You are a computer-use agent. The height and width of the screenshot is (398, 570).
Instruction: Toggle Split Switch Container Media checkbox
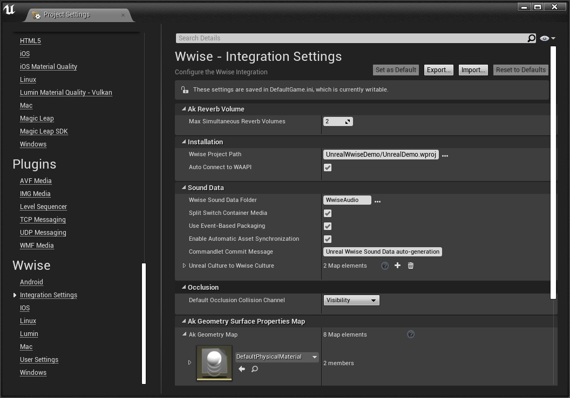tap(328, 213)
